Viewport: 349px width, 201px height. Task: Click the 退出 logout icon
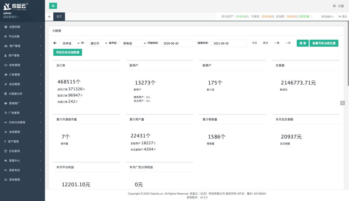pos(340,17)
